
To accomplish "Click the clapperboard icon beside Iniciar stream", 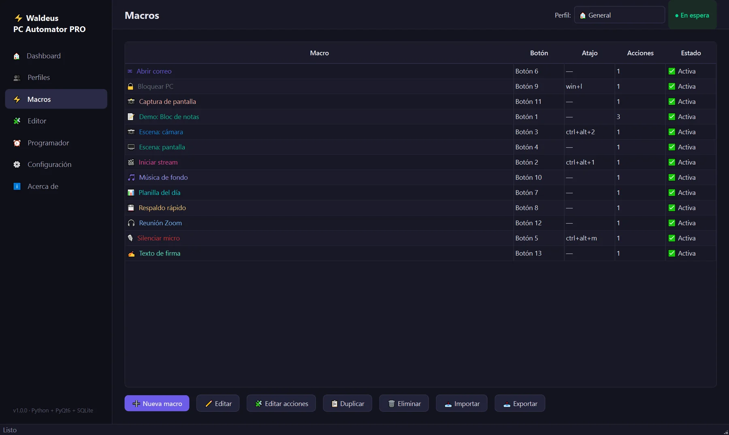I will click(131, 162).
